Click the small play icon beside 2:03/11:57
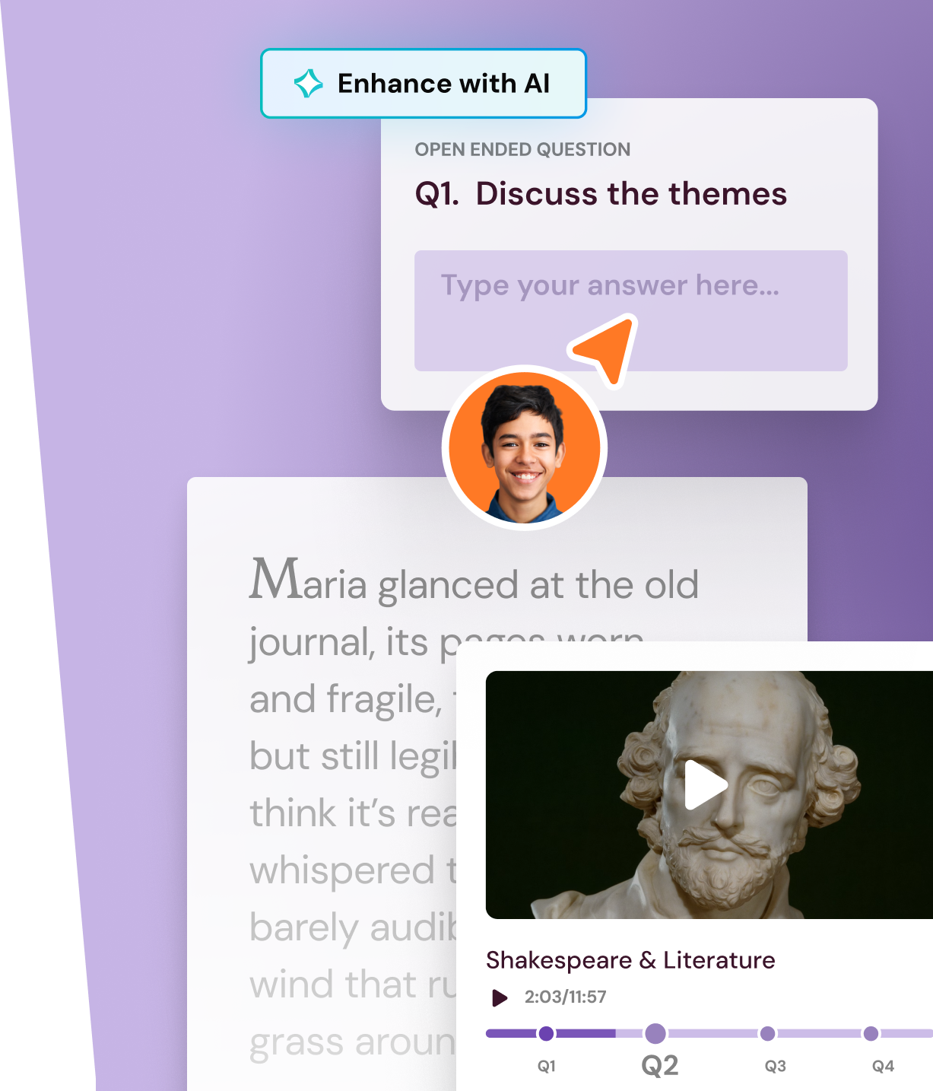 tap(500, 997)
